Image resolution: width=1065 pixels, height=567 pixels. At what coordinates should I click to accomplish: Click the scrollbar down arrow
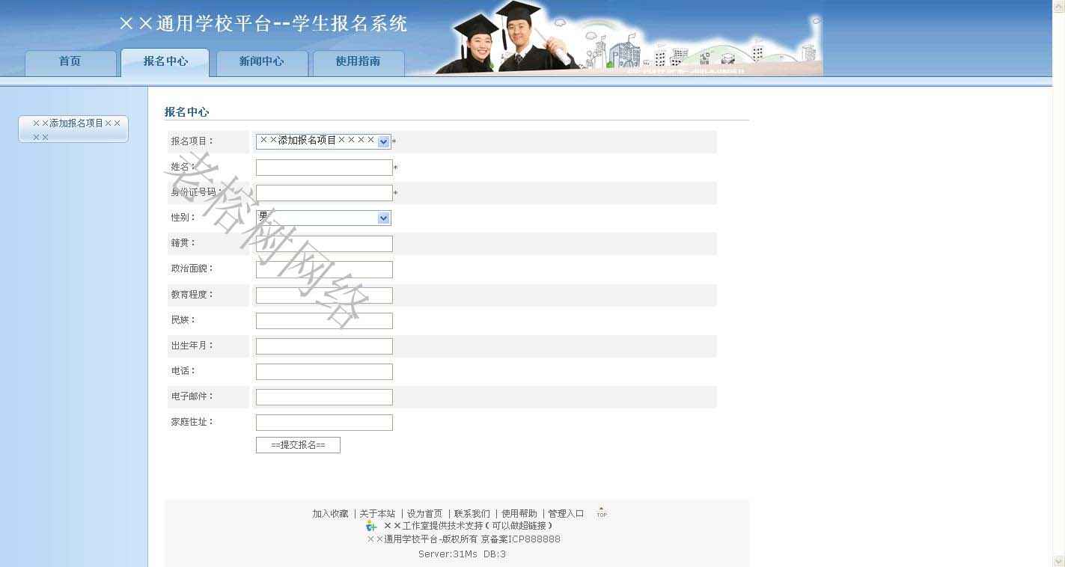point(1058,560)
